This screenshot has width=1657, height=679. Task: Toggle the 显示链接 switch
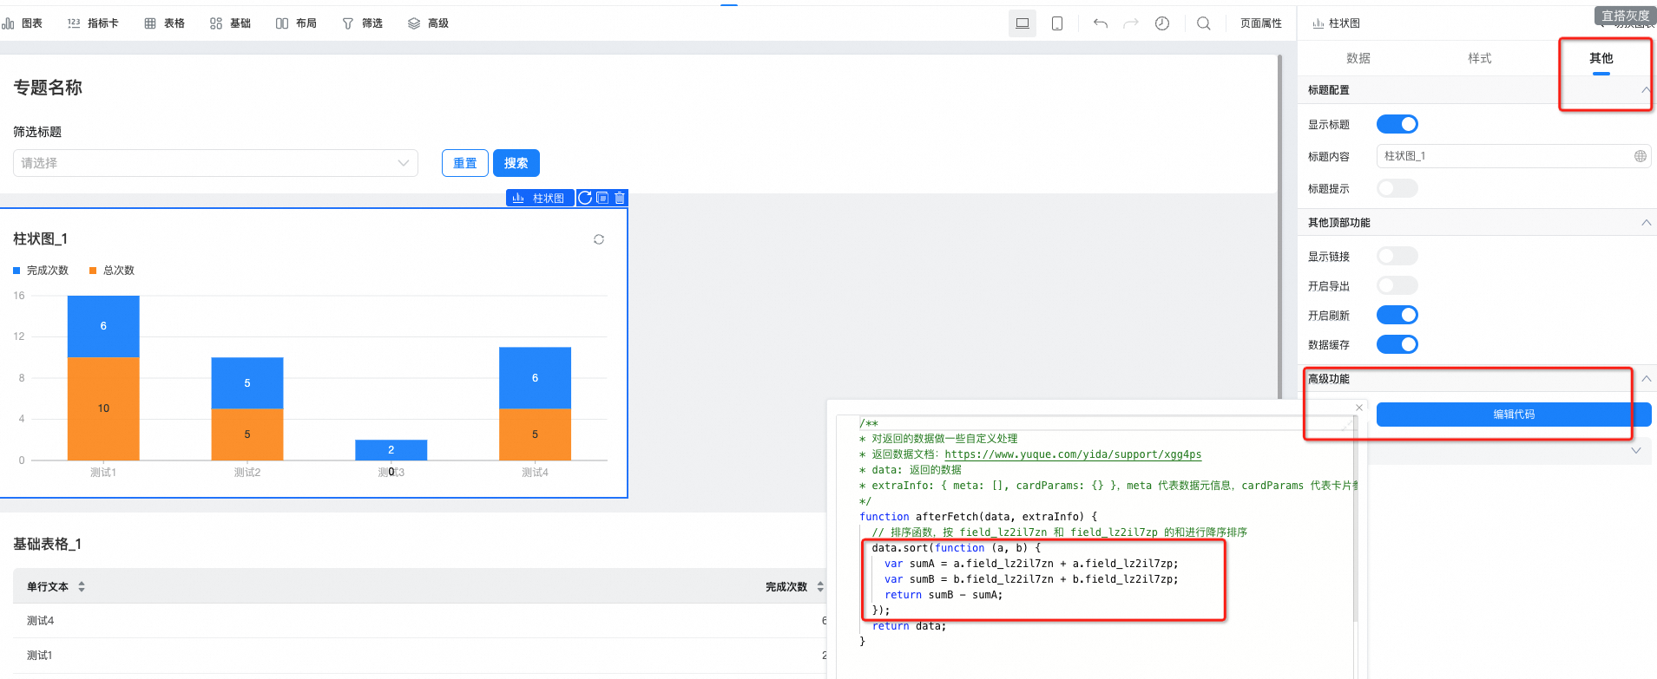pos(1397,256)
